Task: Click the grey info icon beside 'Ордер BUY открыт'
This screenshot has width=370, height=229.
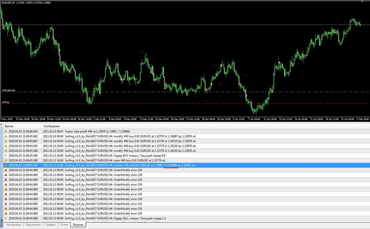Action: (6, 155)
